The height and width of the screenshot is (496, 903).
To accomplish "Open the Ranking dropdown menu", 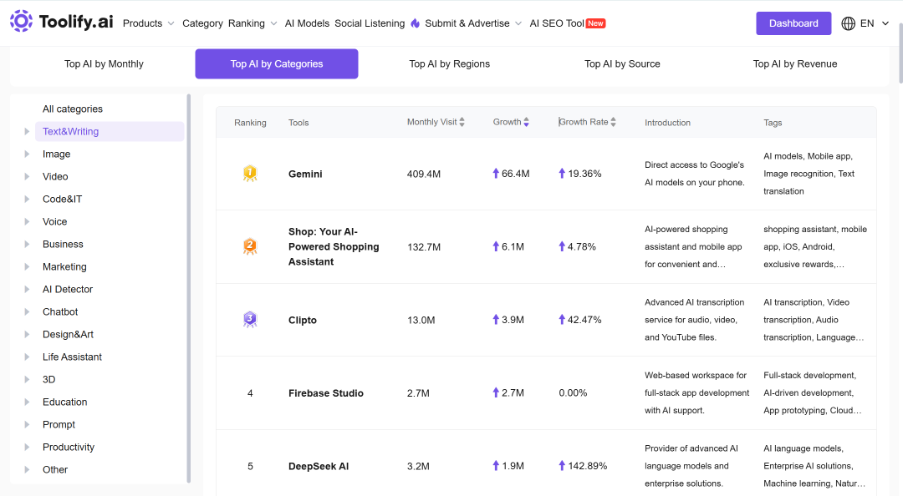I will pos(253,23).
